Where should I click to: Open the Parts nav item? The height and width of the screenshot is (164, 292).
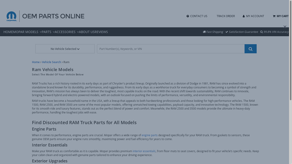[x=47, y=32]
